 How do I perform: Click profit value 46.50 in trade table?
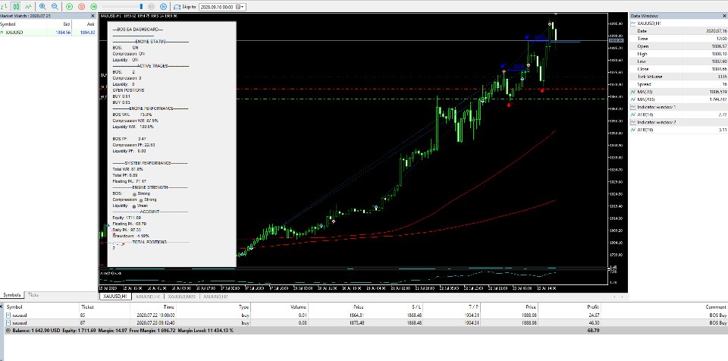[x=593, y=322]
